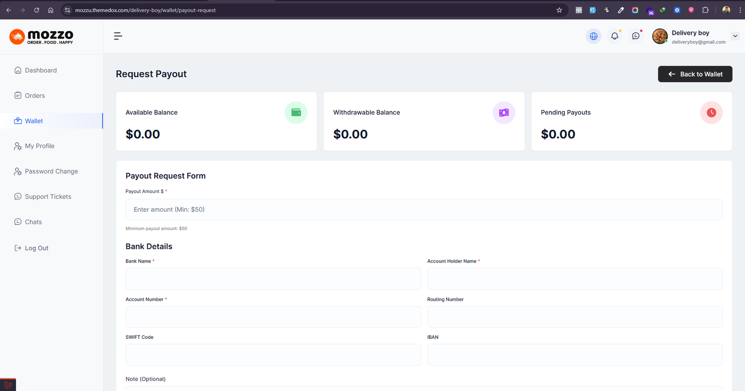The image size is (745, 391).
Task: Open Support Tickets in the sidebar
Action: (48, 197)
